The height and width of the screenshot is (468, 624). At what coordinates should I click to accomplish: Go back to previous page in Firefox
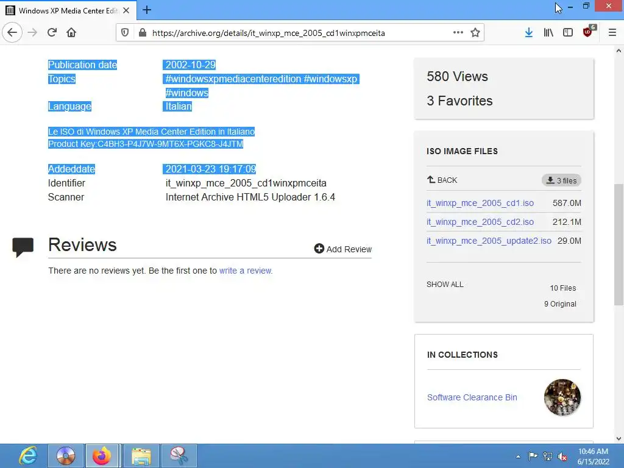tap(12, 33)
